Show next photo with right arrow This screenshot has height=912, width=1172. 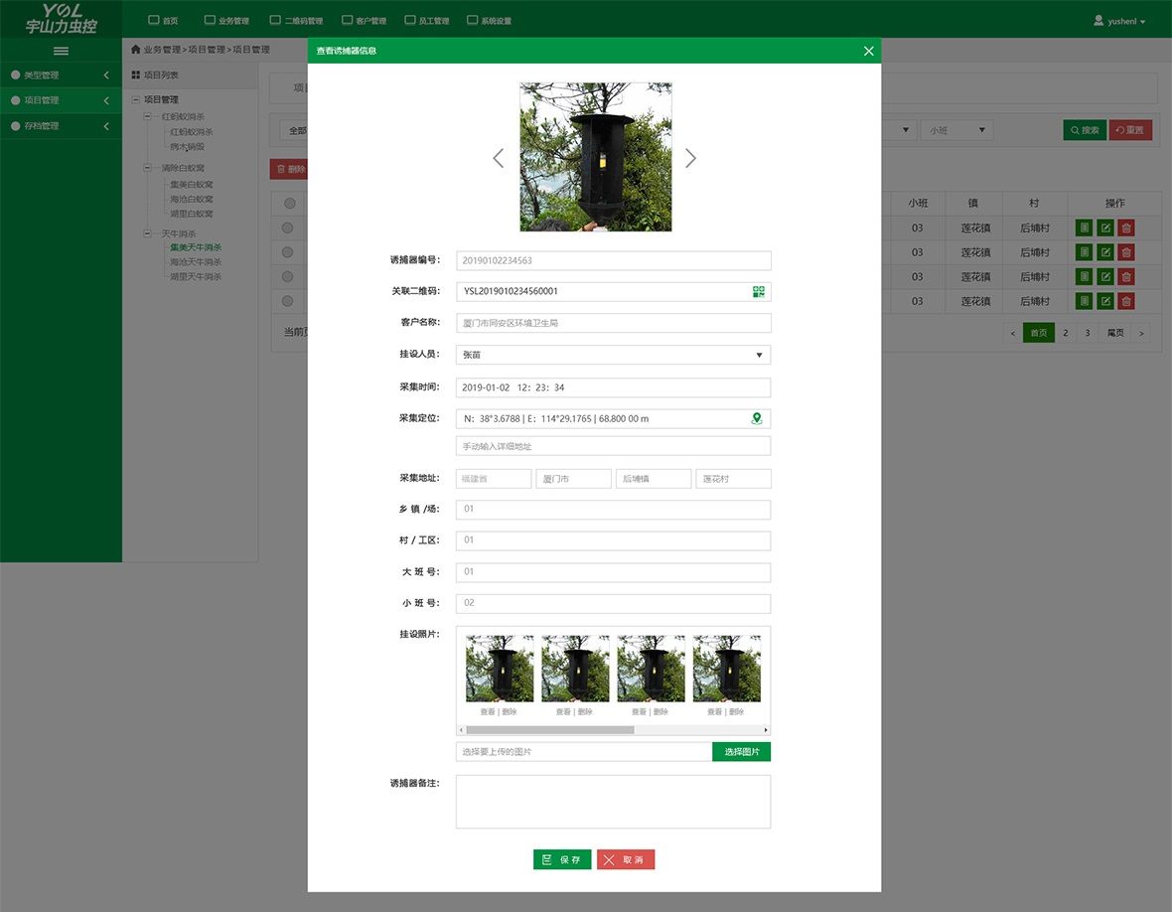pos(690,158)
